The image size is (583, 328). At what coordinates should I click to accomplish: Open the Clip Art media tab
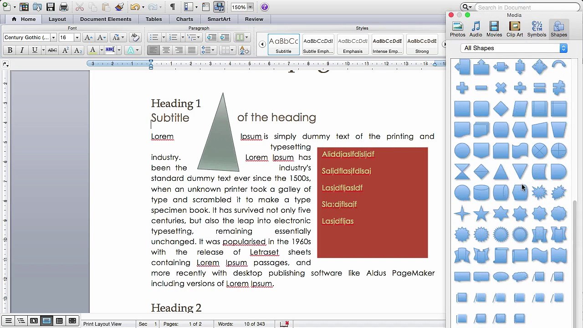515,29
